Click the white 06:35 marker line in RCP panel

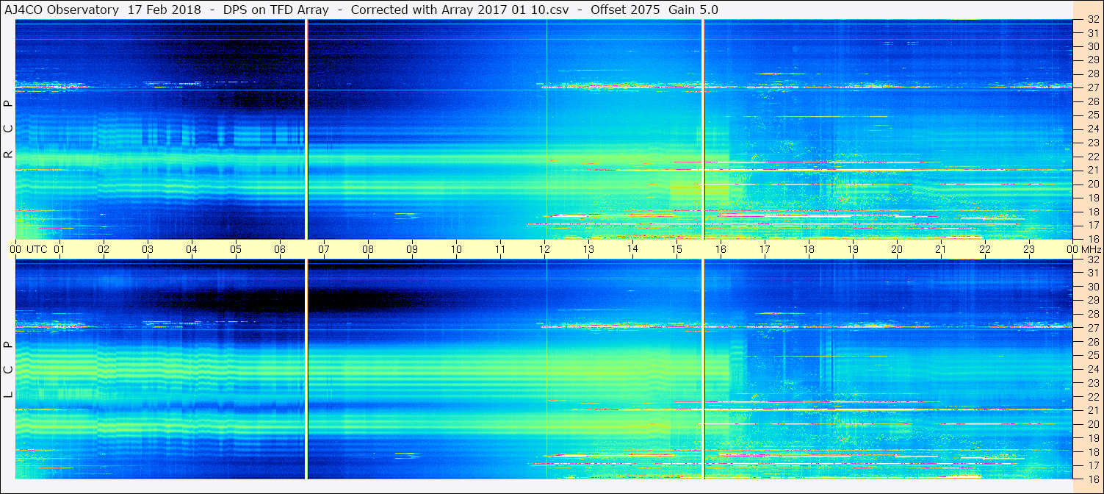pyautogui.click(x=306, y=129)
